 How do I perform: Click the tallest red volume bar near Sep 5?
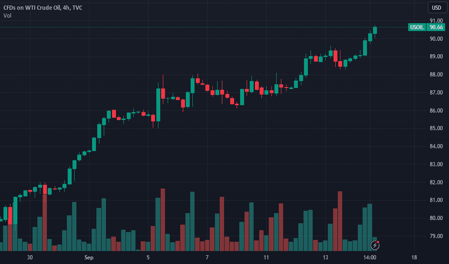(x=163, y=220)
